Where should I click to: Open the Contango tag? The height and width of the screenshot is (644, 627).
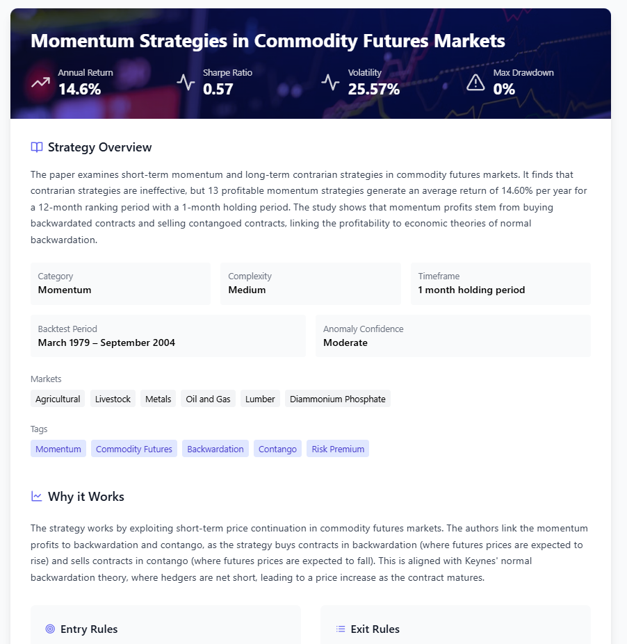[x=277, y=448]
